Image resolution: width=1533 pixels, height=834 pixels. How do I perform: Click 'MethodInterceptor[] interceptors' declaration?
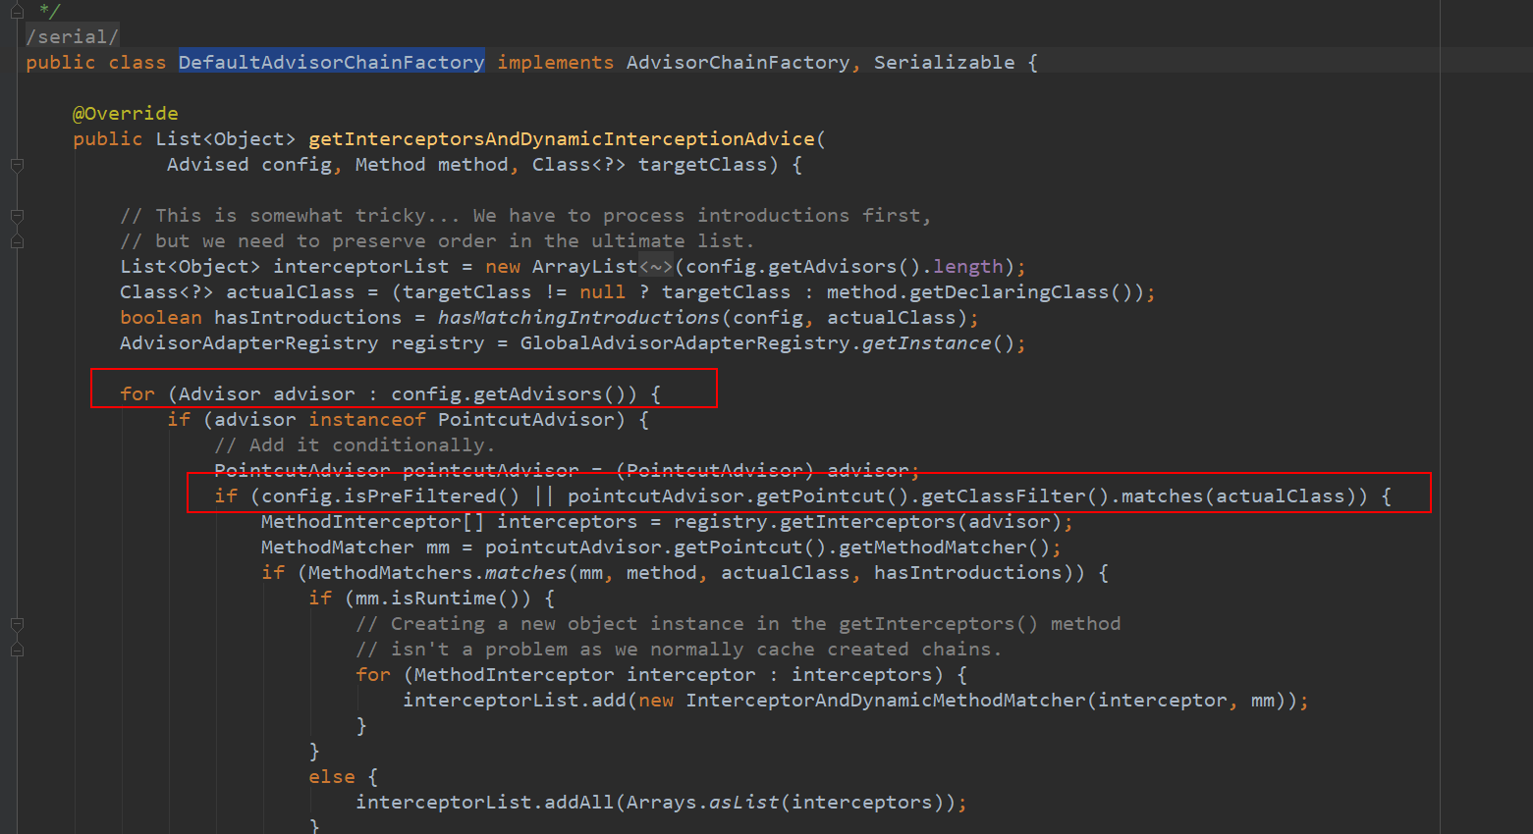[x=449, y=521]
